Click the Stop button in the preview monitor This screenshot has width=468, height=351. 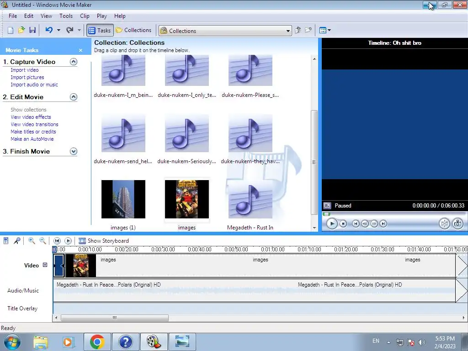pos(343,223)
